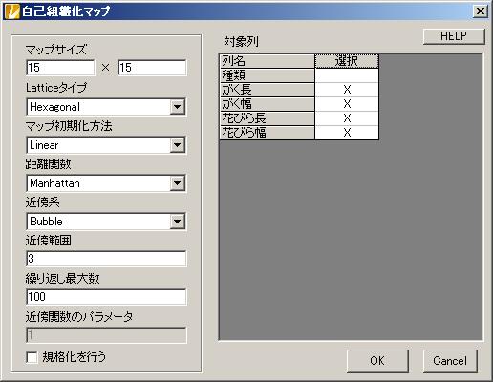Click the 近傍範囲 field containing 3
The image size is (493, 382).
tap(106, 259)
